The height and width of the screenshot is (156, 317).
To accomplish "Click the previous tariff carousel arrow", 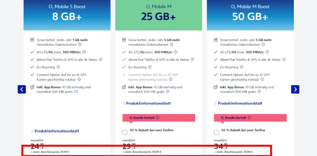I will pyautogui.click(x=22, y=89).
